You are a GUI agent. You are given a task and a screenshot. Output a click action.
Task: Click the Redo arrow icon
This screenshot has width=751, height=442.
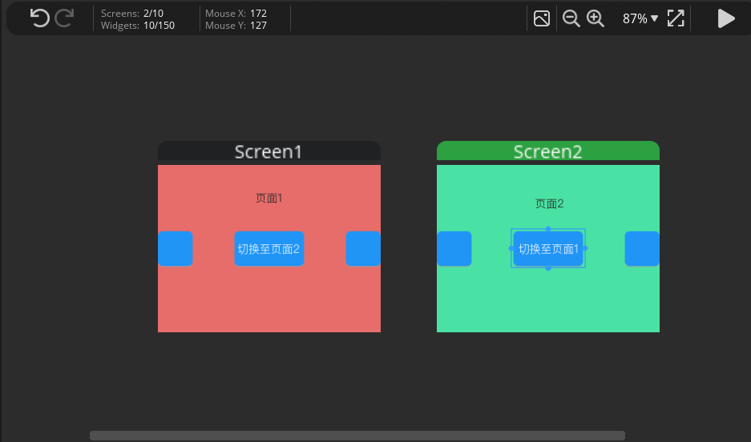click(x=64, y=18)
